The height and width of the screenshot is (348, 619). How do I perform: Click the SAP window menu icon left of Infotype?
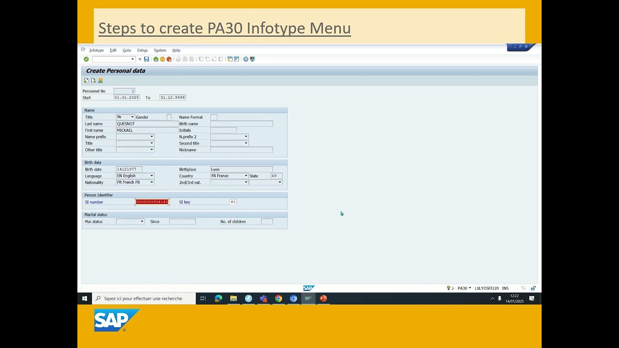(x=83, y=50)
